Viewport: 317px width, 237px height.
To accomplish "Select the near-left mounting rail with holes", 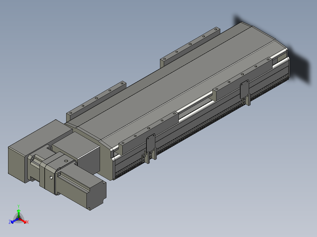I will pos(96,101).
